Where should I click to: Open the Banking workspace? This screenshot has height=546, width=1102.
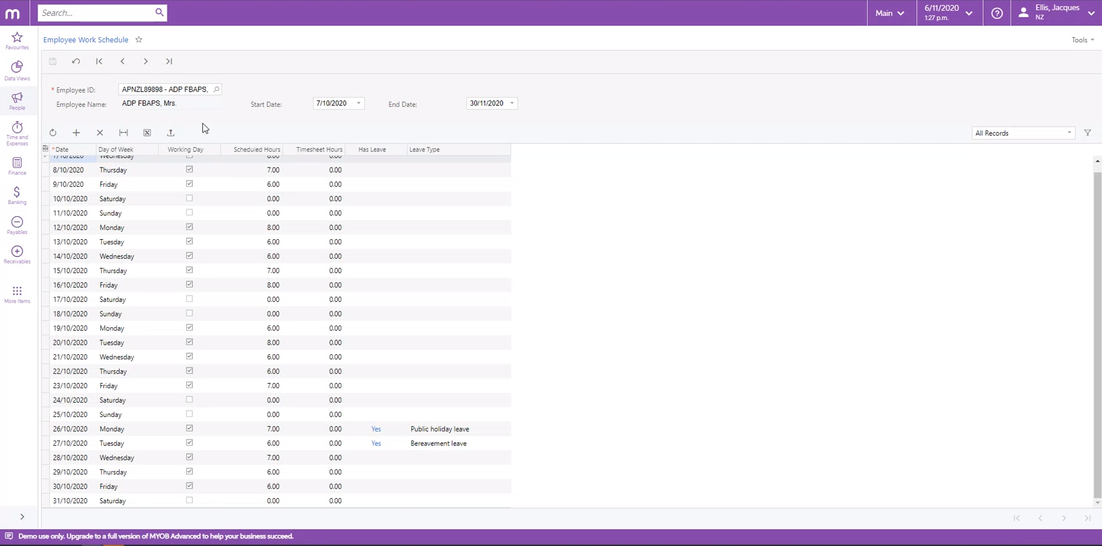click(x=17, y=196)
